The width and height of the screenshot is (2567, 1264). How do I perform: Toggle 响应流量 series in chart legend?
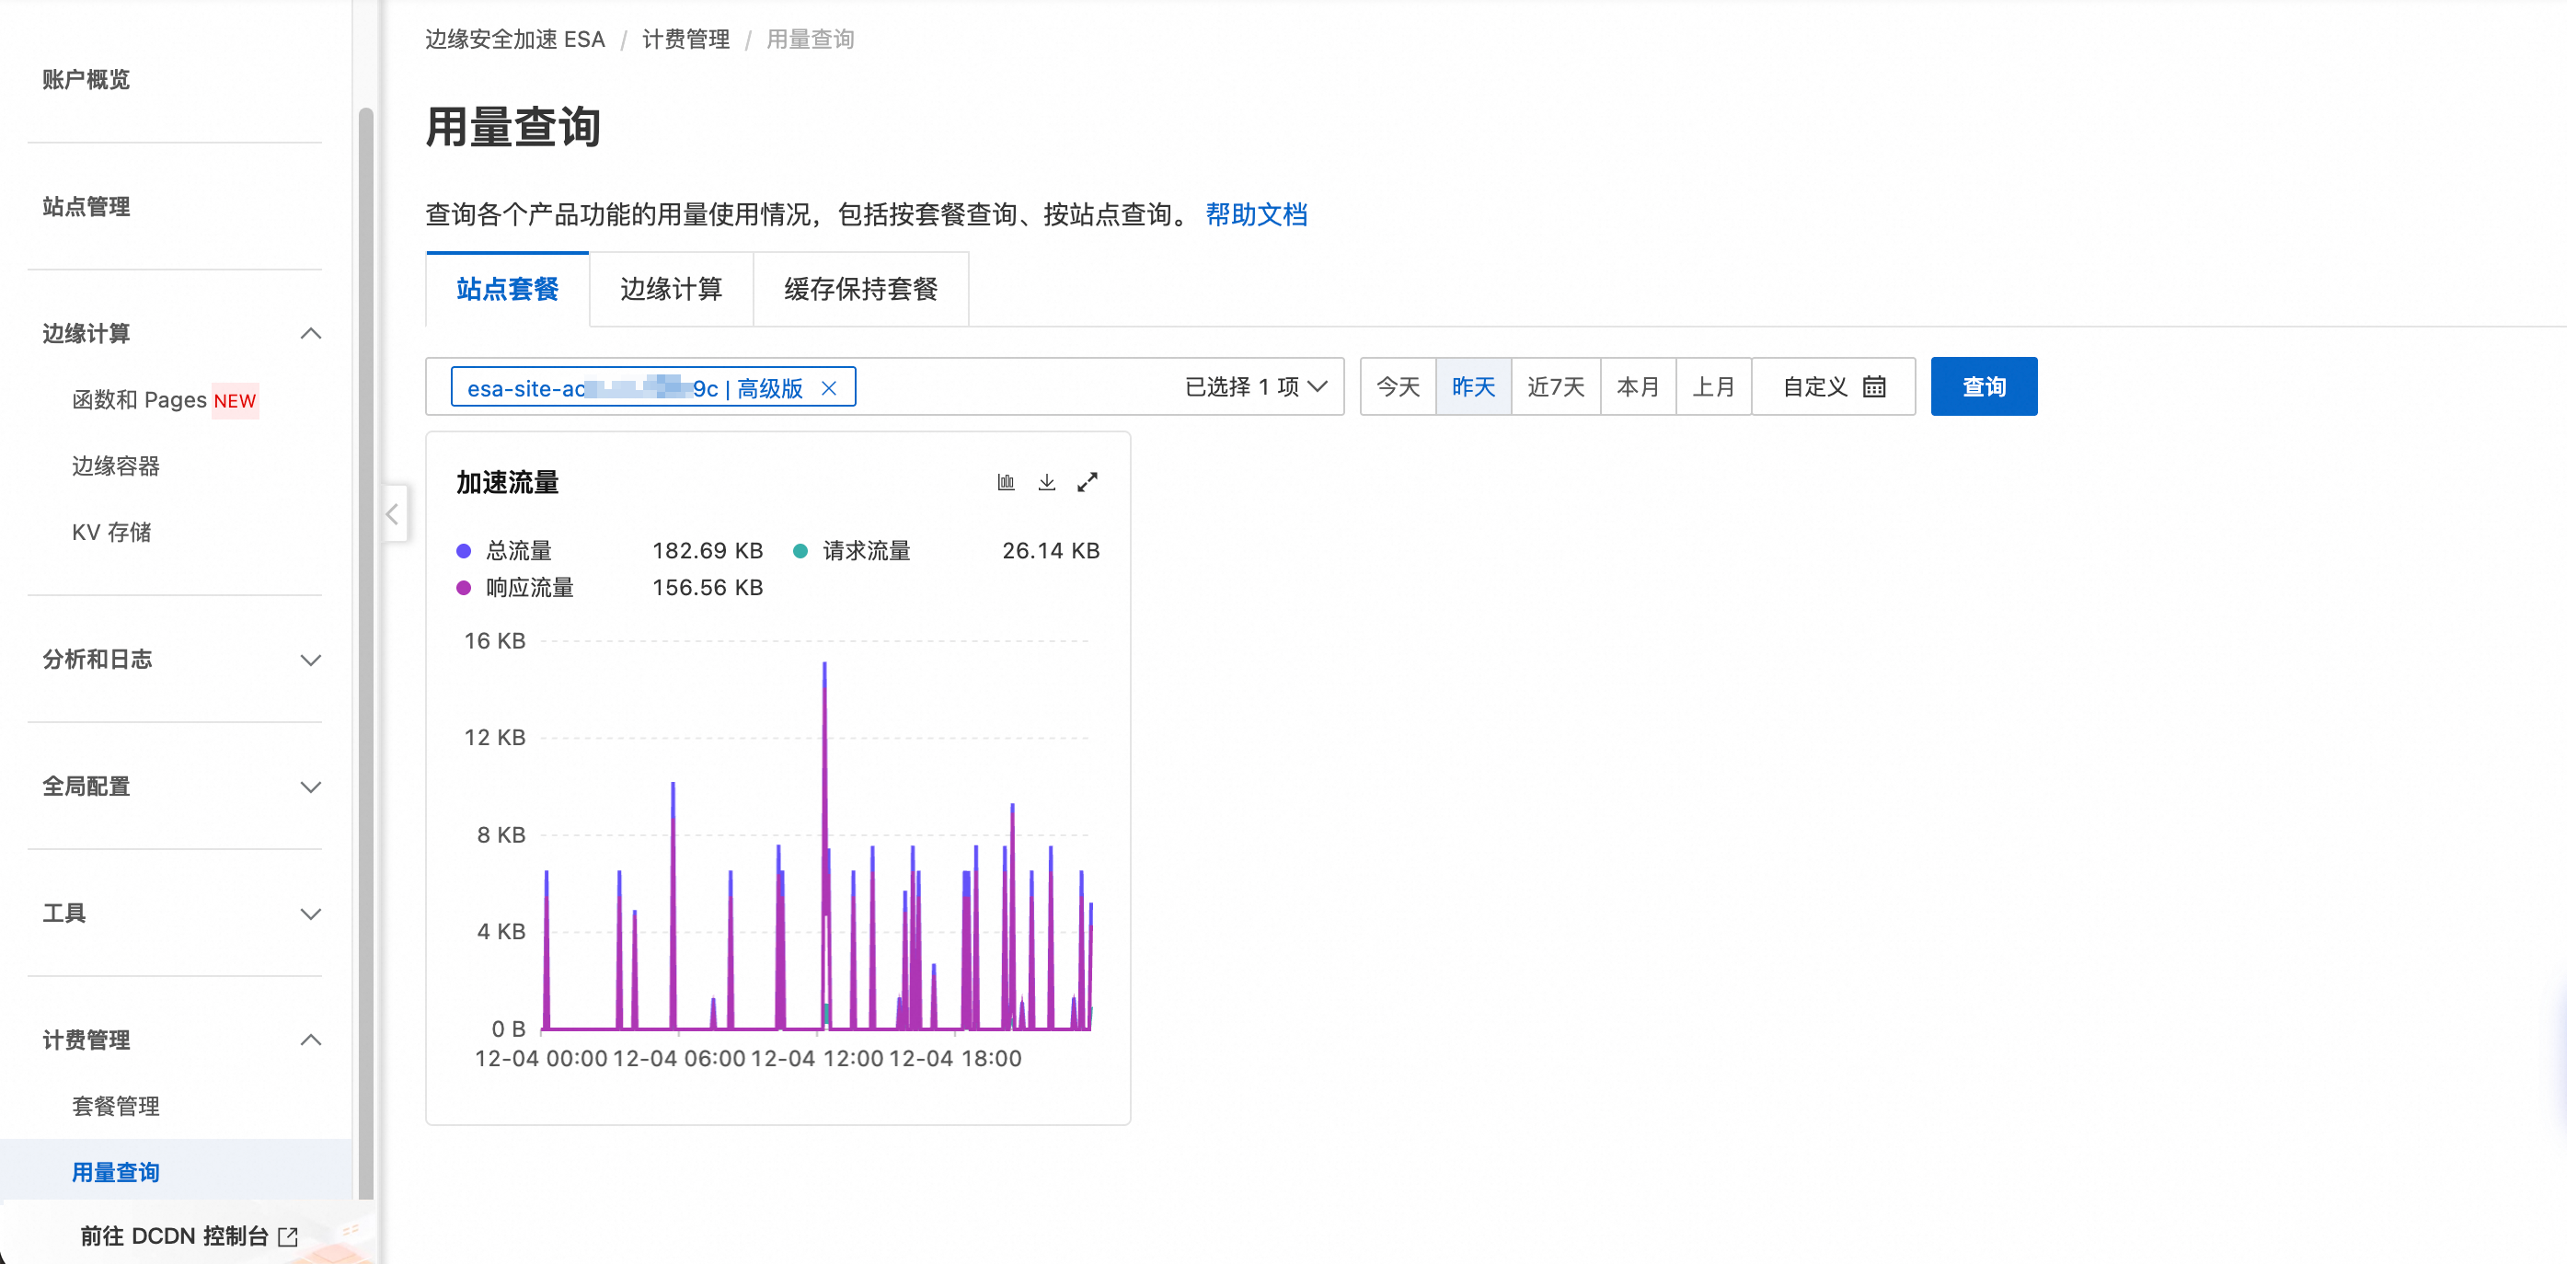pos(528,588)
